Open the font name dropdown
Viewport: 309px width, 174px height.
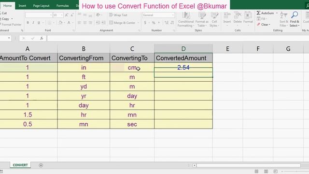click(x=51, y=15)
